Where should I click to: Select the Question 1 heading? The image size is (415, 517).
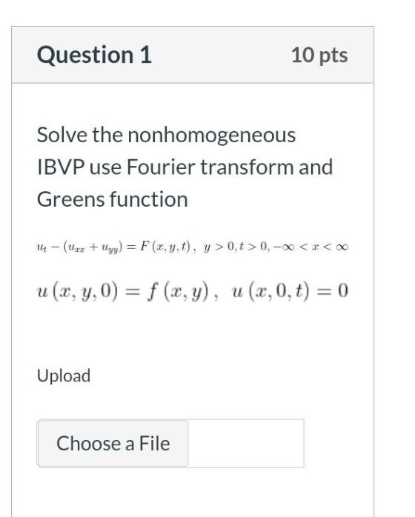[x=94, y=55]
